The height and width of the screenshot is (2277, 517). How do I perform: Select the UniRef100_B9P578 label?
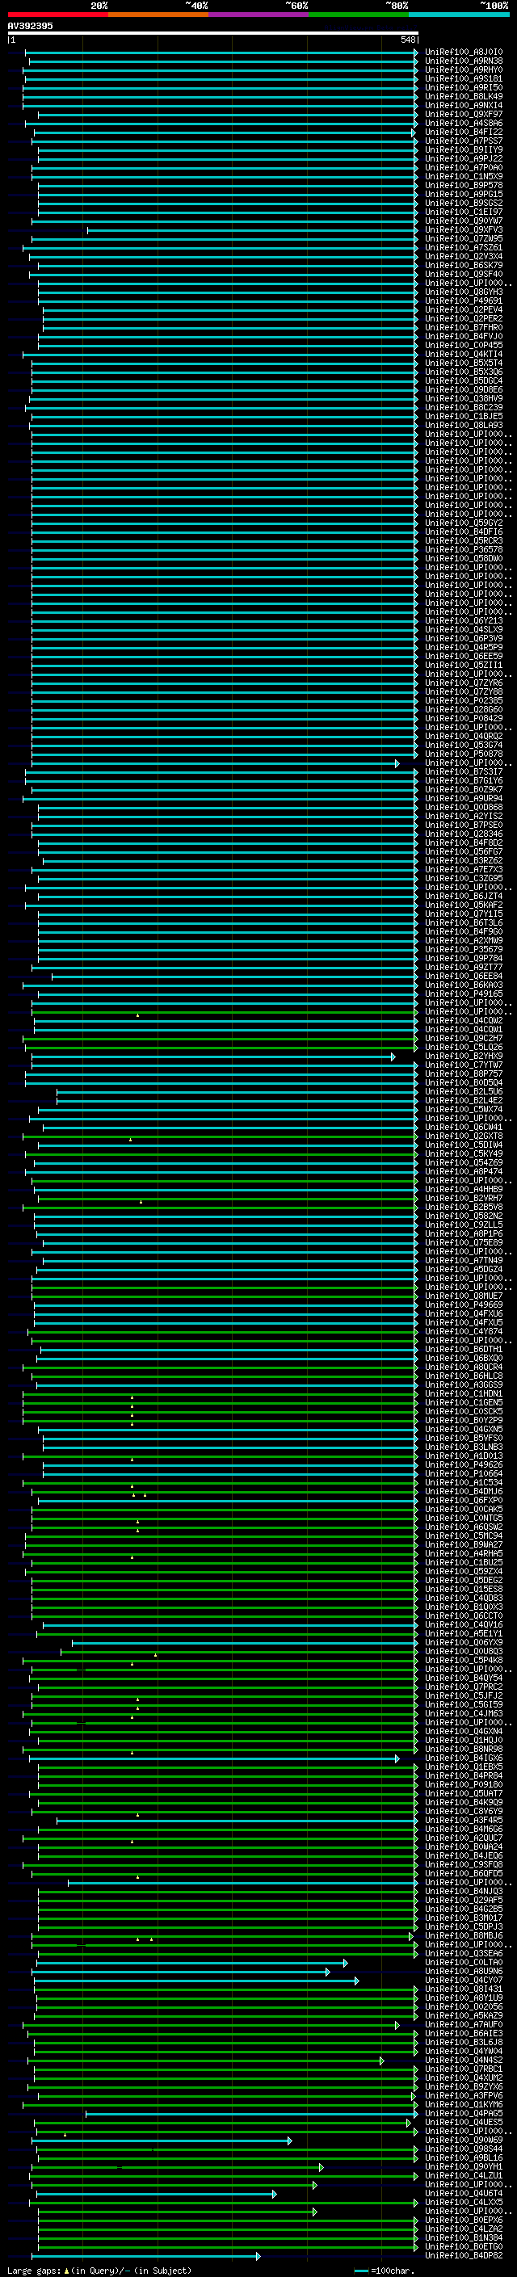pyautogui.click(x=464, y=186)
